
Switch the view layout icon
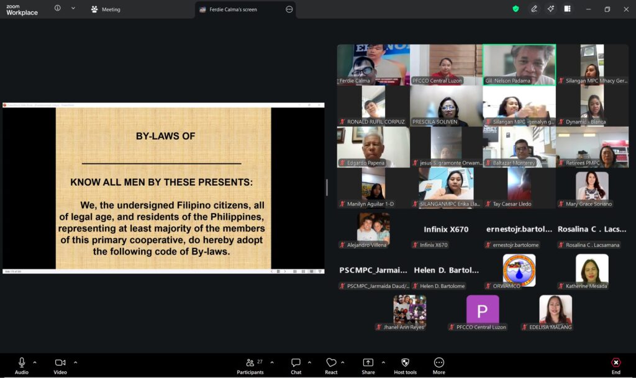(567, 9)
